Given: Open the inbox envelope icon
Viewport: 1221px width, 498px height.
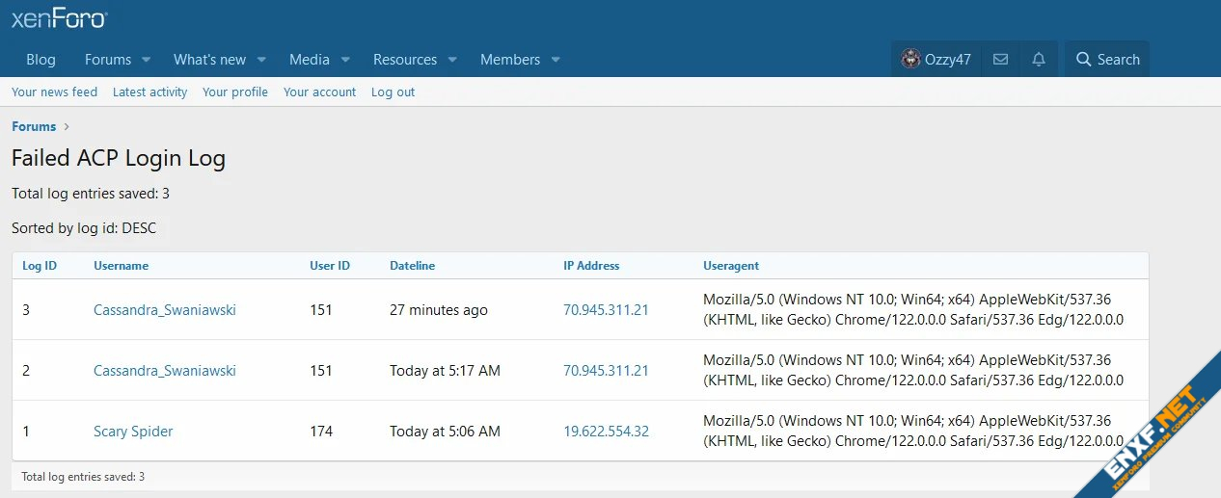Looking at the screenshot, I should coord(1000,60).
